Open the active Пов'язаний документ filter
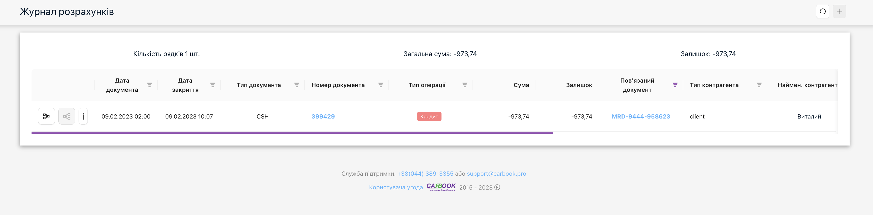This screenshot has height=215, width=873. coord(675,85)
